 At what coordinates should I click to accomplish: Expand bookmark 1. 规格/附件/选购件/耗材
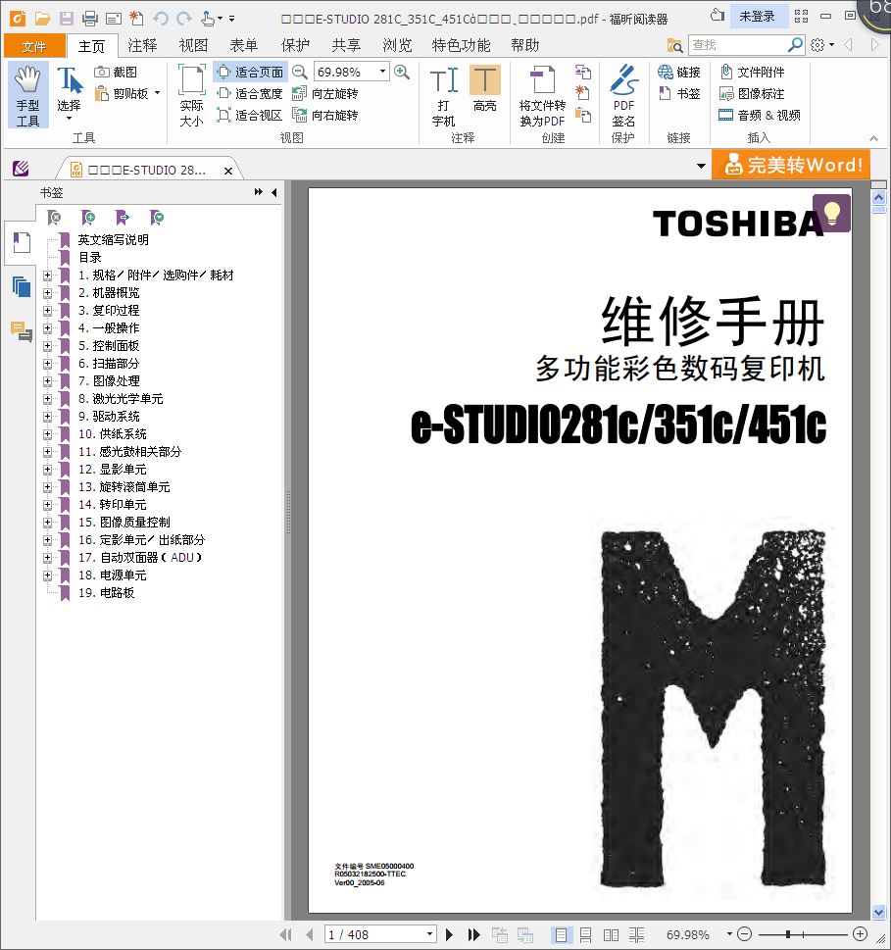pyautogui.click(x=47, y=275)
